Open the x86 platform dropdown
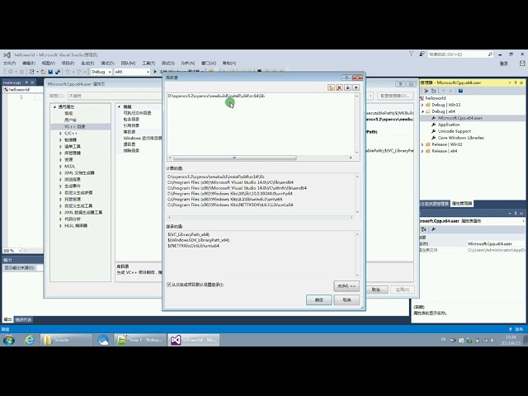The image size is (528, 396). point(128,72)
